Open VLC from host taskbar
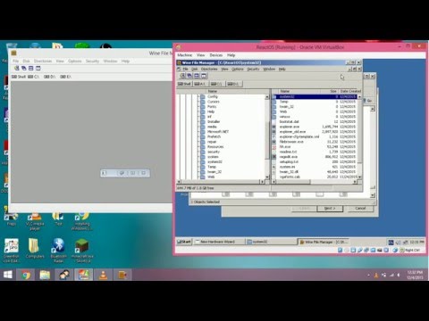Viewport: 429px width, 321px height. (x=103, y=275)
